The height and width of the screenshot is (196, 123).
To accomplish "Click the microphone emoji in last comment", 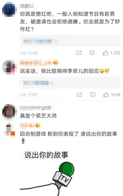I will (x=23, y=141).
